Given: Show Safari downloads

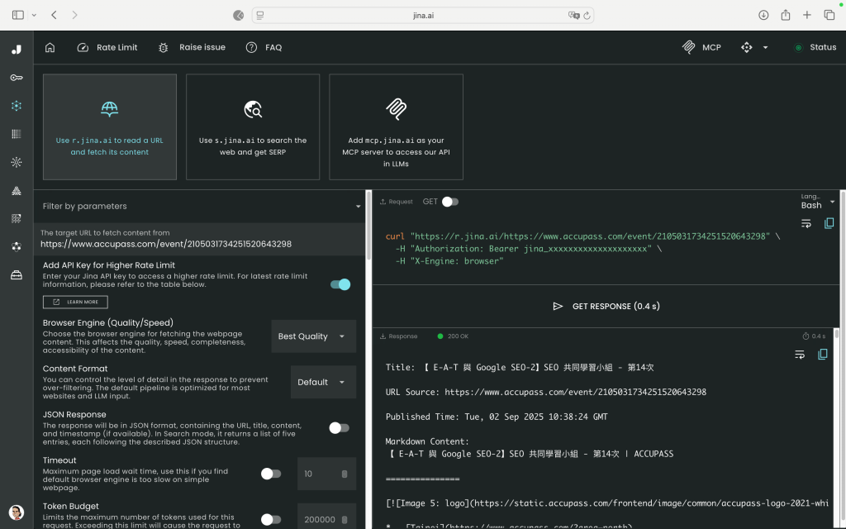Looking at the screenshot, I should [763, 15].
